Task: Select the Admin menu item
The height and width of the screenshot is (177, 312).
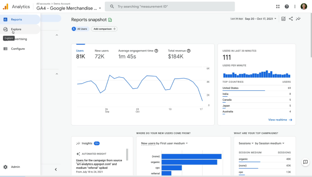Action: point(20,167)
